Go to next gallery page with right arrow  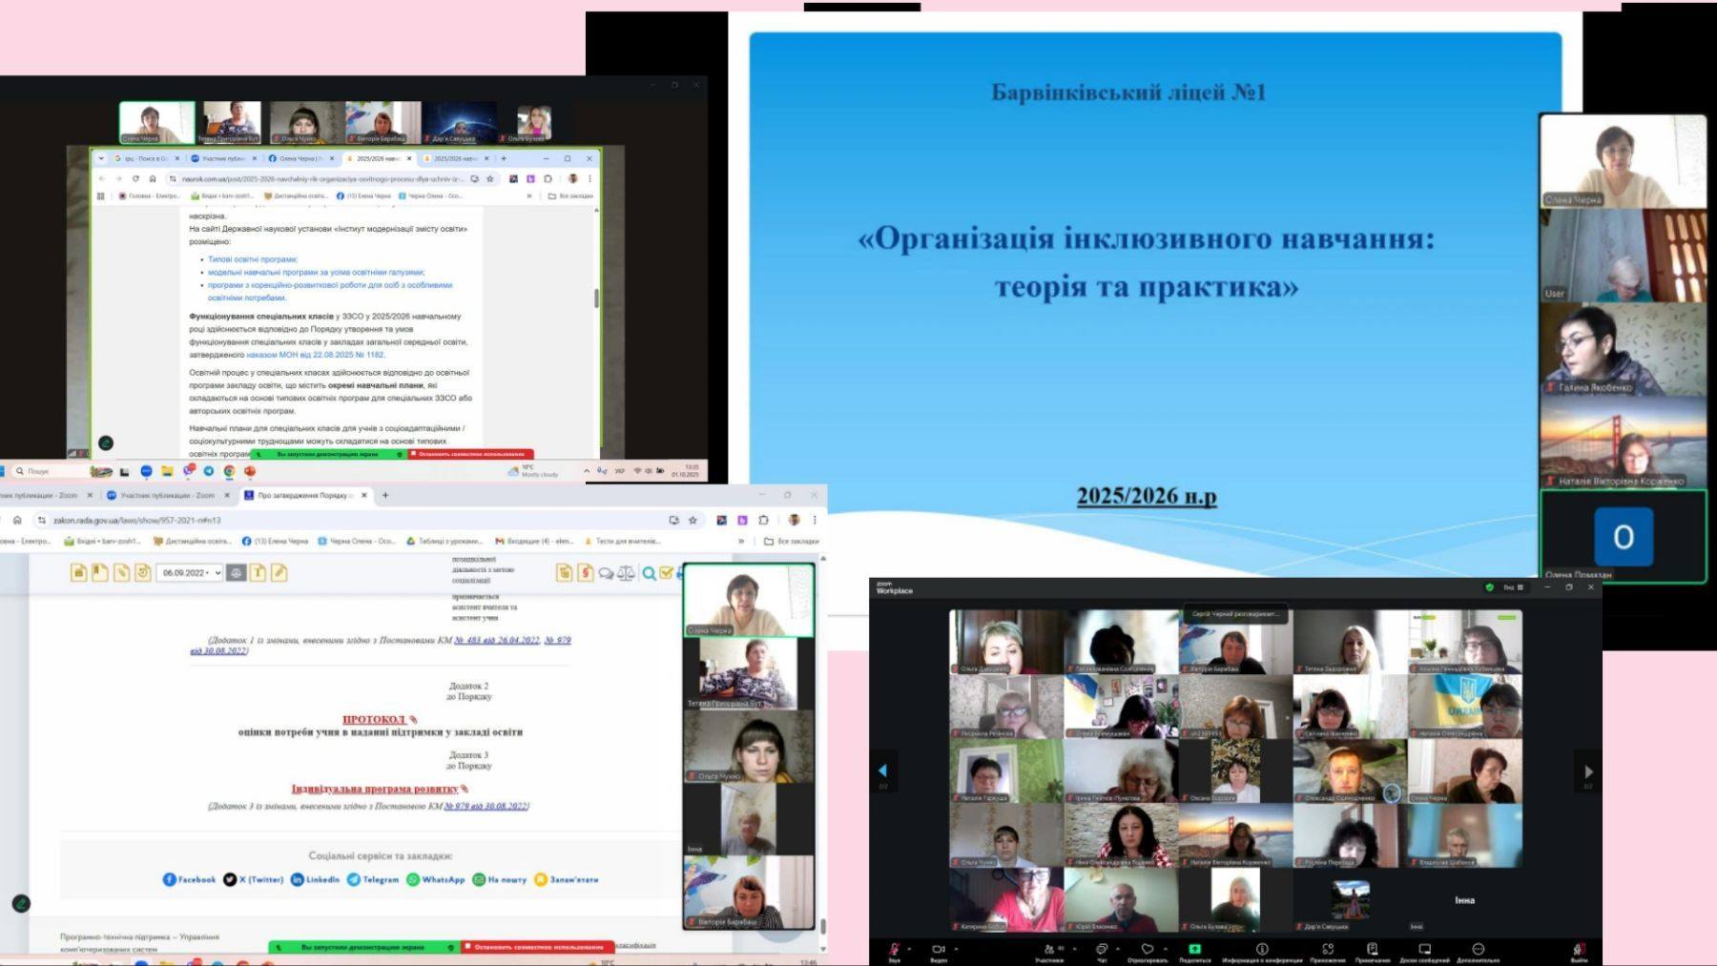click(1587, 771)
